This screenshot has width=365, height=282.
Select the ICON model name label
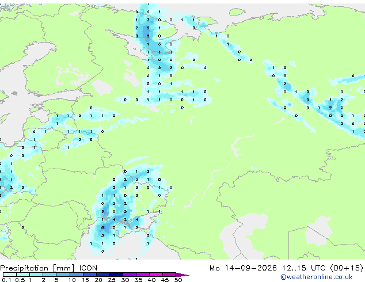88,268
